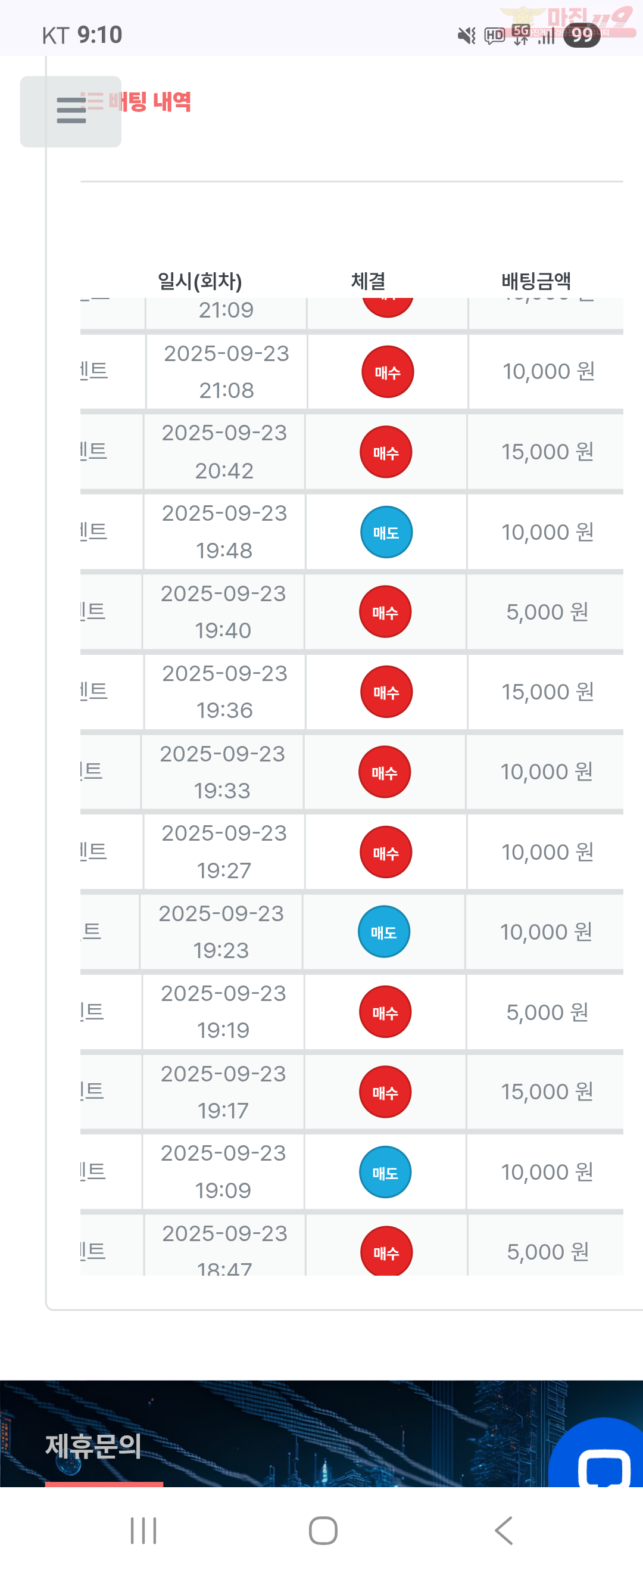Select the 15,000 원 amount for 19:17
The image size is (643, 1573).
547,1092
